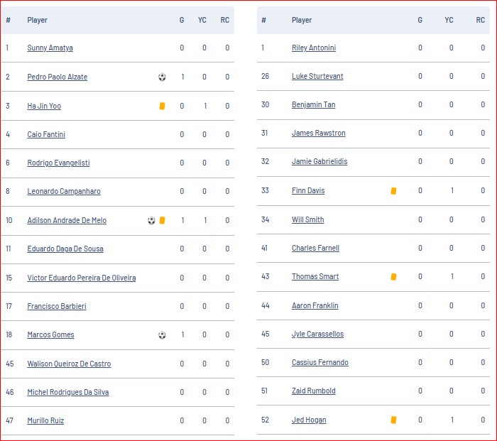Open Sunny Amatya's player profile
497x441 pixels.
[x=50, y=48]
